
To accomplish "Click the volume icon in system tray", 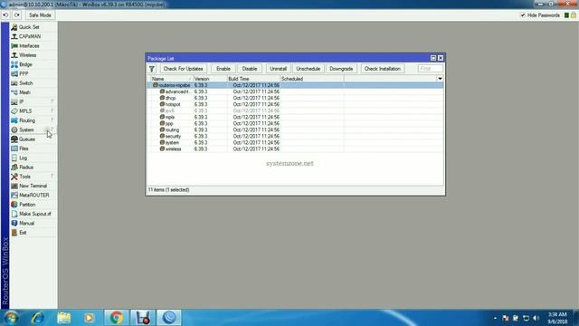I will (x=536, y=318).
